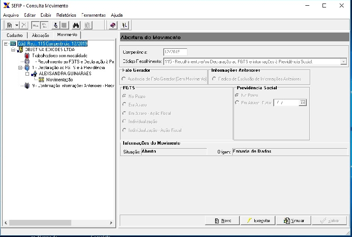Screen dimensions: 352x237
Task: Click the grey square stop toolbar icon
Action: click(x=64, y=26)
